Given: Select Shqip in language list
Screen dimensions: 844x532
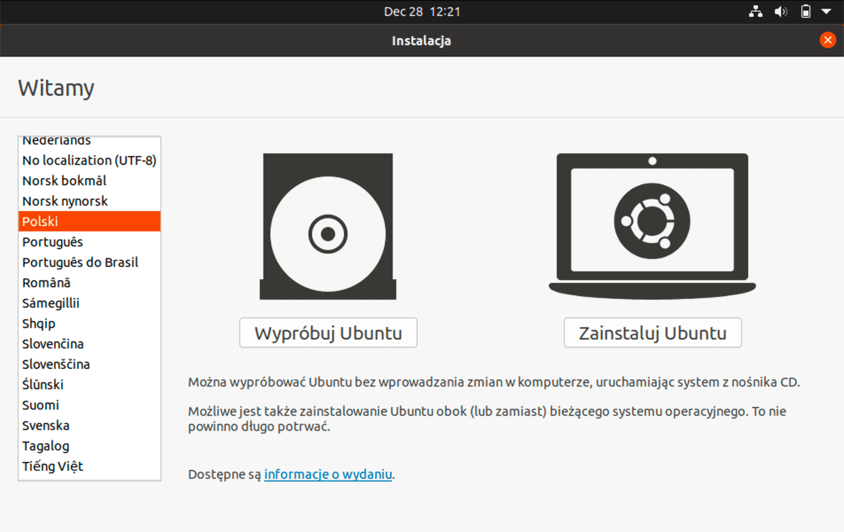Looking at the screenshot, I should [90, 323].
